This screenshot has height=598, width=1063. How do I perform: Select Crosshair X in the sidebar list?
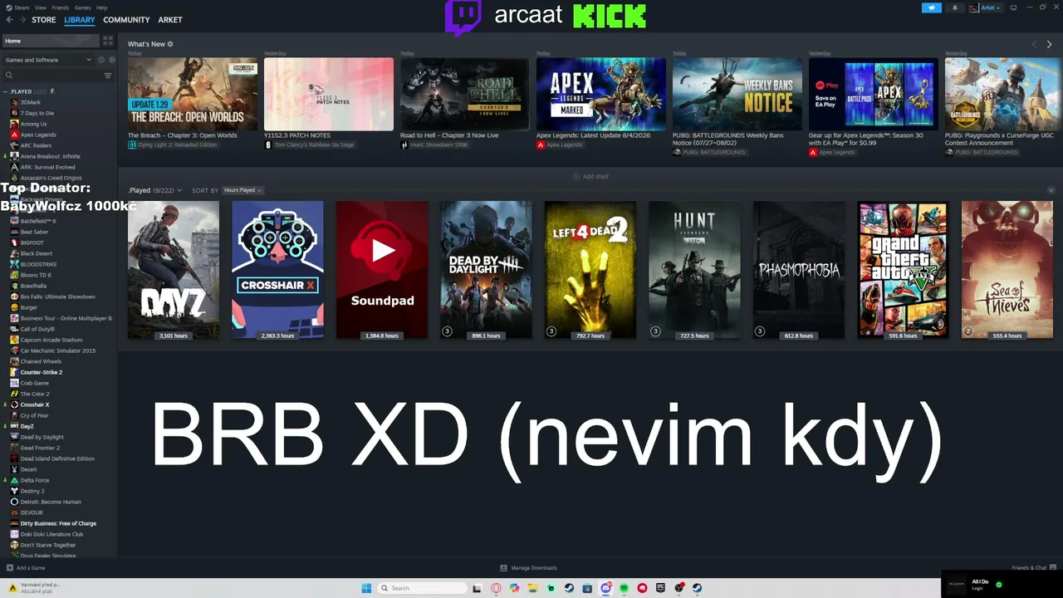[x=35, y=404]
